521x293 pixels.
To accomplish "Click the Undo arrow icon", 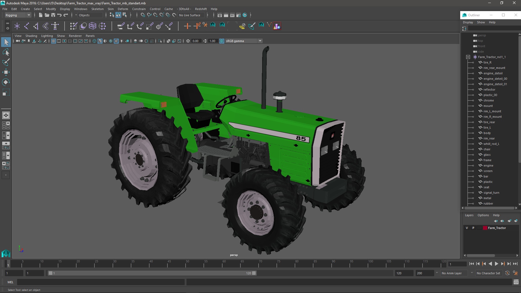I will [x=59, y=15].
